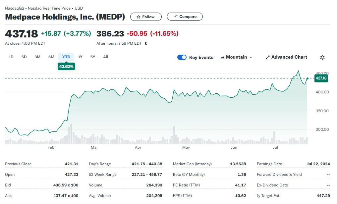337x204 pixels.
Task: Click the mountain chart type icon
Action: click(223, 57)
